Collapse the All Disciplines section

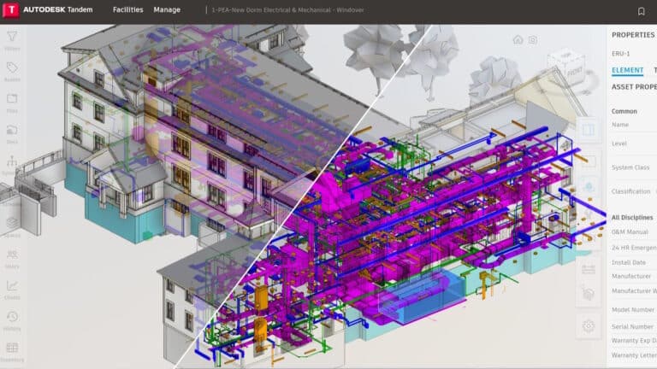click(632, 218)
